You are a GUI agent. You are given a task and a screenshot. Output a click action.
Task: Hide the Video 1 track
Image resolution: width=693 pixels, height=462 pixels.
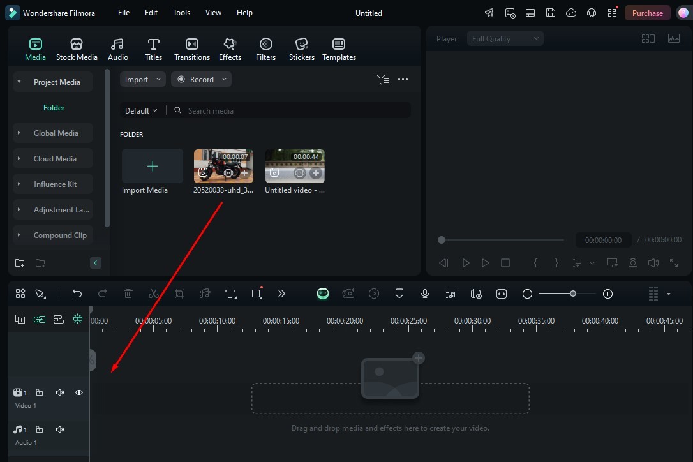pyautogui.click(x=79, y=392)
